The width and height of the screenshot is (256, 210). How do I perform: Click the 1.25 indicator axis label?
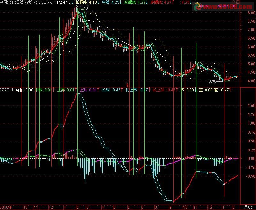[251, 115]
